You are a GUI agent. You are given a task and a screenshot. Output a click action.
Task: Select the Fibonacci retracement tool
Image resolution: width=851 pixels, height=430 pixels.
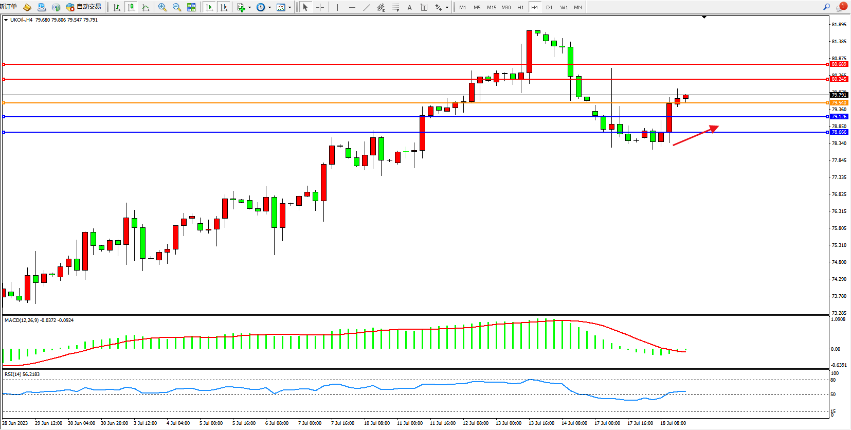[395, 7]
